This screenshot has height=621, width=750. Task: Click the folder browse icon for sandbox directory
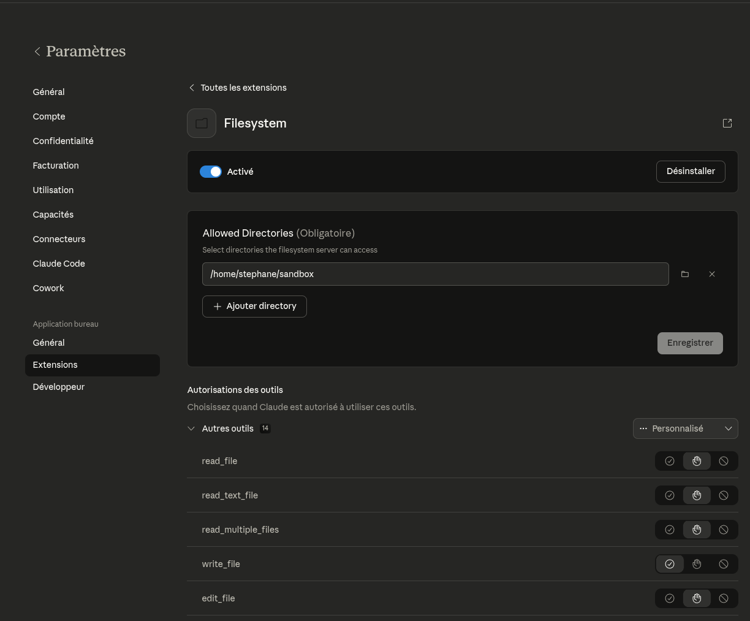pyautogui.click(x=685, y=274)
